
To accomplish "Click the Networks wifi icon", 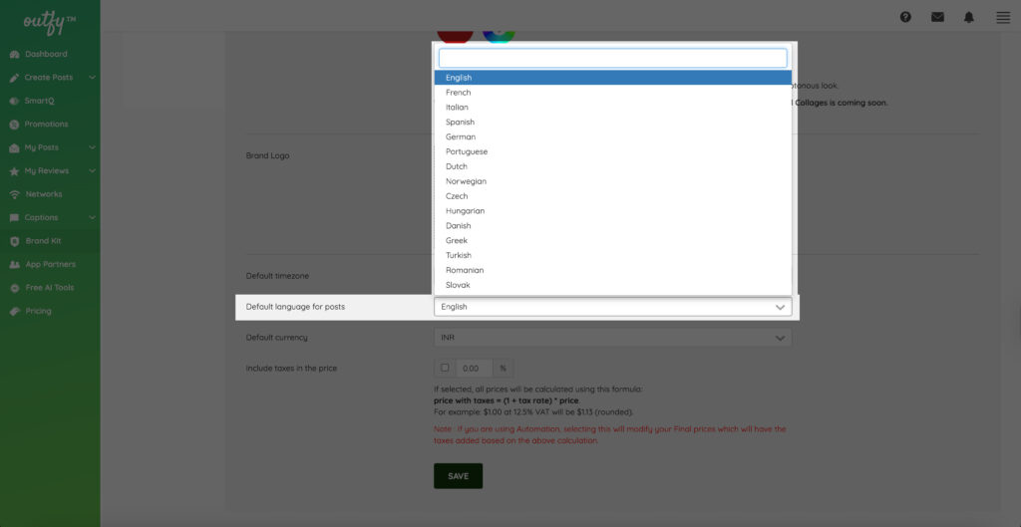I will point(14,194).
